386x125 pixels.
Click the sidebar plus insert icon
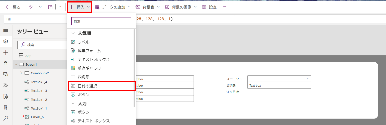coord(6,52)
